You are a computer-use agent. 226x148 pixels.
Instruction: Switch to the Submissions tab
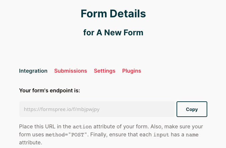71,71
